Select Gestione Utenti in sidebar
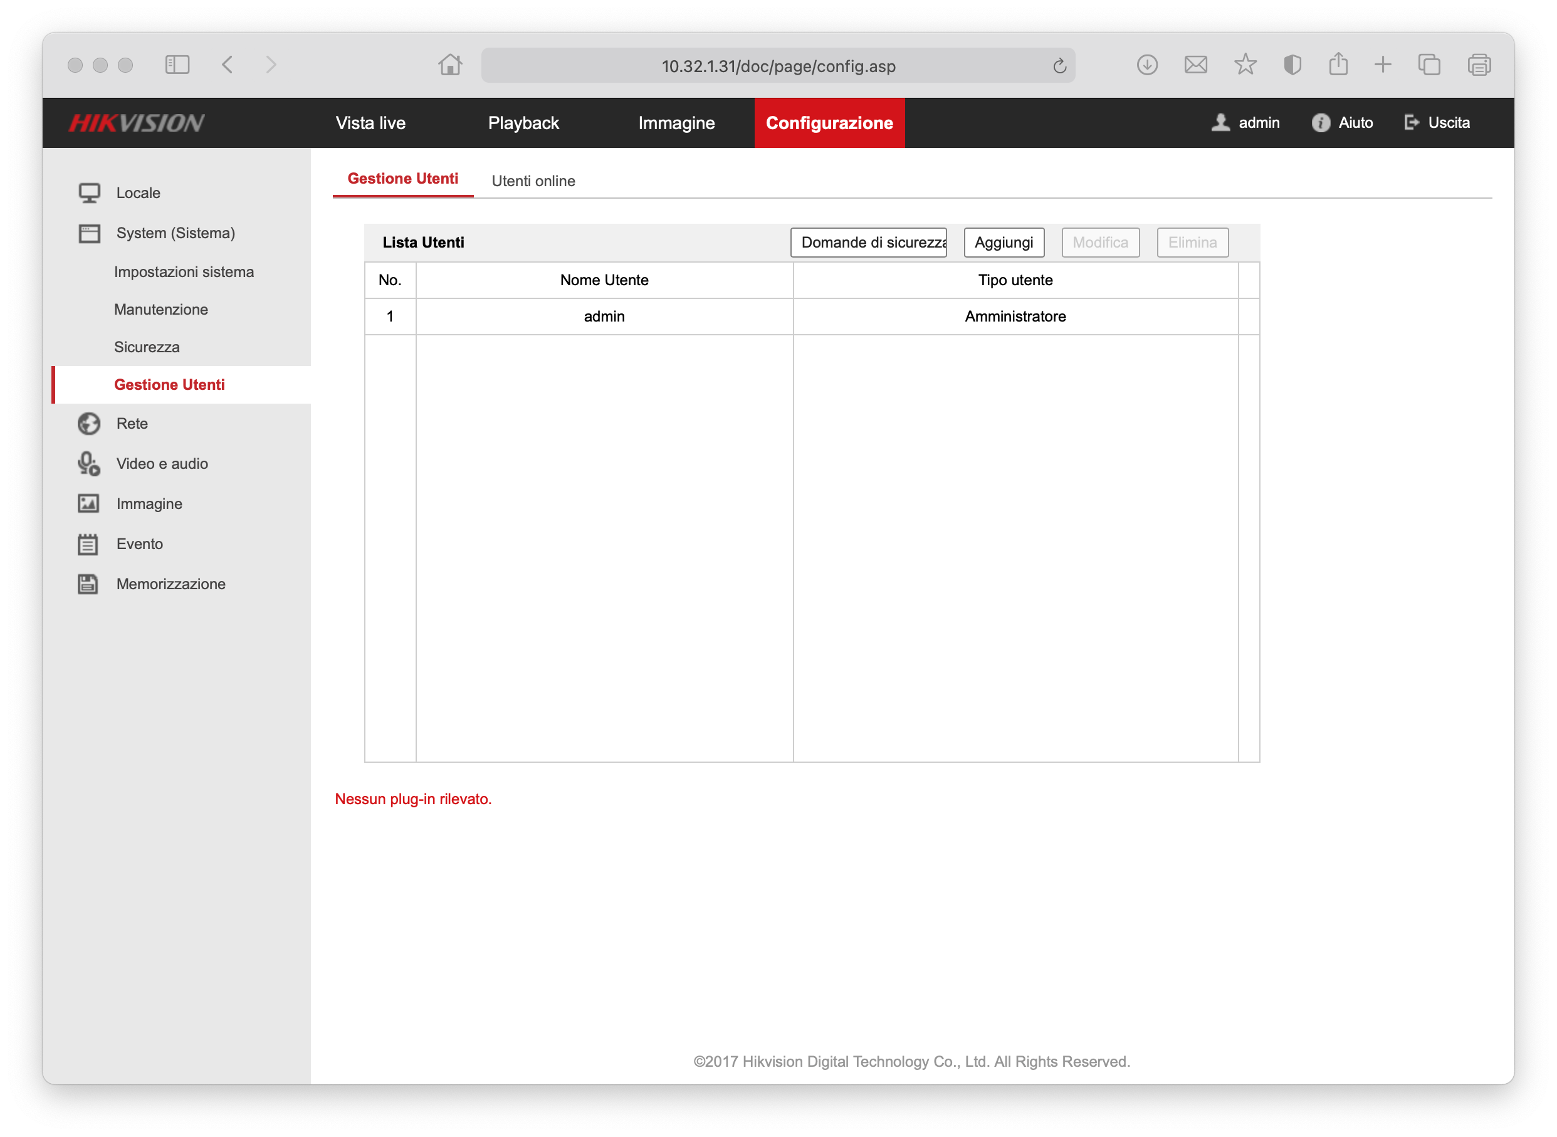The width and height of the screenshot is (1557, 1137). click(182, 385)
